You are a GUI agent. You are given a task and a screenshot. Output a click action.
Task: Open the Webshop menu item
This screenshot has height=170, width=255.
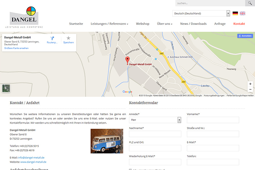point(142,24)
